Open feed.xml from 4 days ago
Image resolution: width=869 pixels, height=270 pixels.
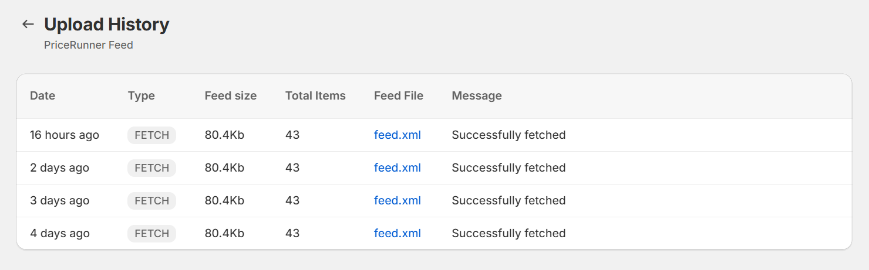(398, 233)
